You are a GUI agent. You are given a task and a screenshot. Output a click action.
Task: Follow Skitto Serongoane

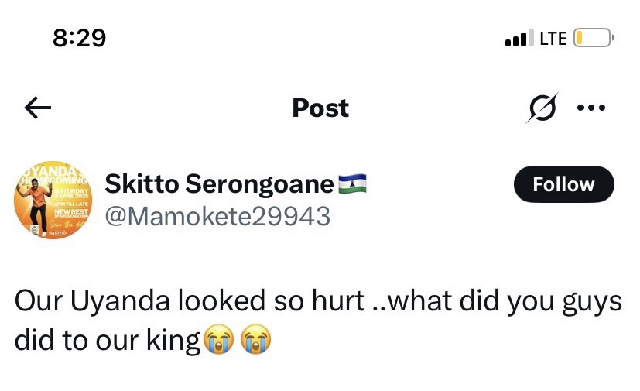tap(563, 184)
